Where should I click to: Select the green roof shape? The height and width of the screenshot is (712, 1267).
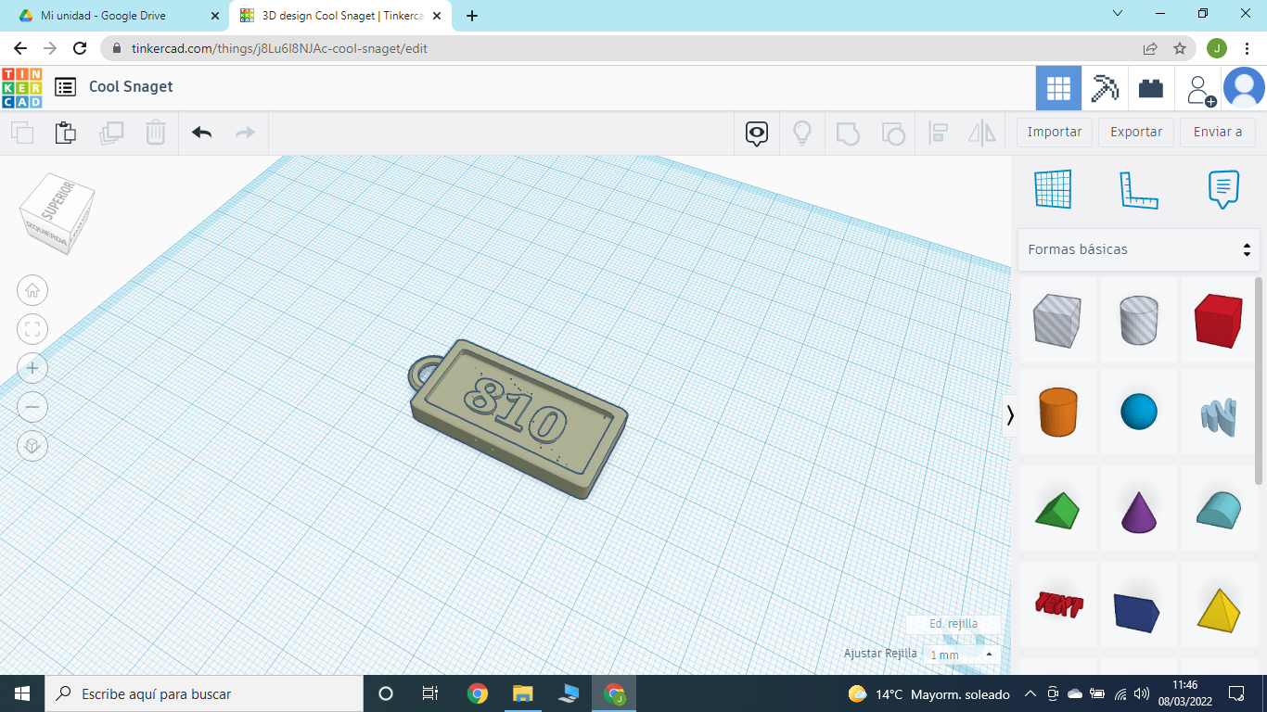(x=1057, y=510)
